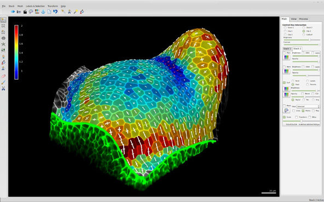The image size is (324, 202).
Task: Select the Cutsurf radio button
Action: coord(304,34)
